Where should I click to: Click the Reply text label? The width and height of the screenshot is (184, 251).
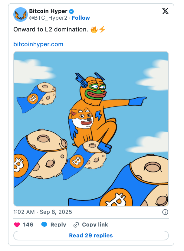(x=58, y=225)
